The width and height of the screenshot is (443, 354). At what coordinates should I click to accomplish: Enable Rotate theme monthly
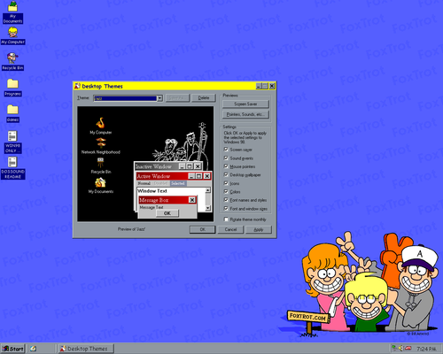[226, 219]
